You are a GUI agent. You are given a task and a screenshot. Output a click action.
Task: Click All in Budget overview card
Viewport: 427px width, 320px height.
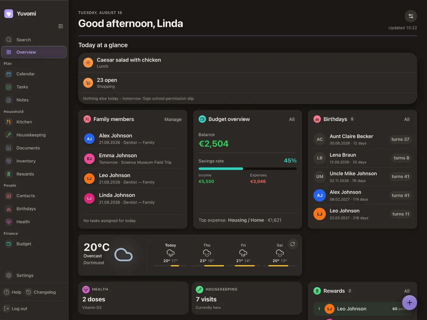(292, 119)
